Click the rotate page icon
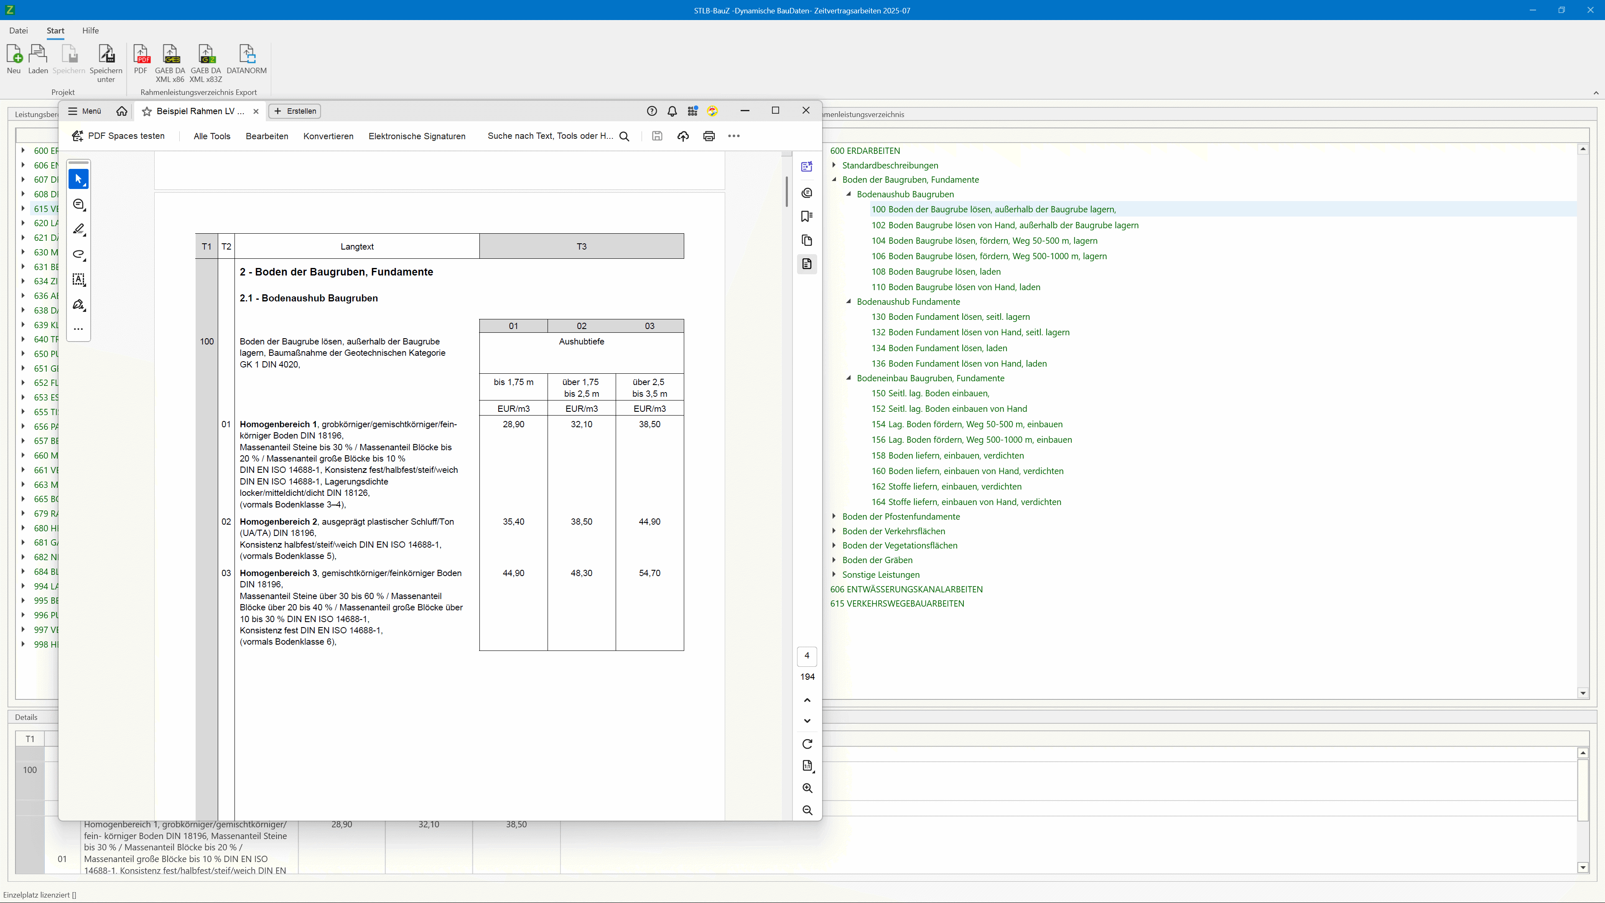Screen dimensions: 1605x903 click(x=808, y=744)
